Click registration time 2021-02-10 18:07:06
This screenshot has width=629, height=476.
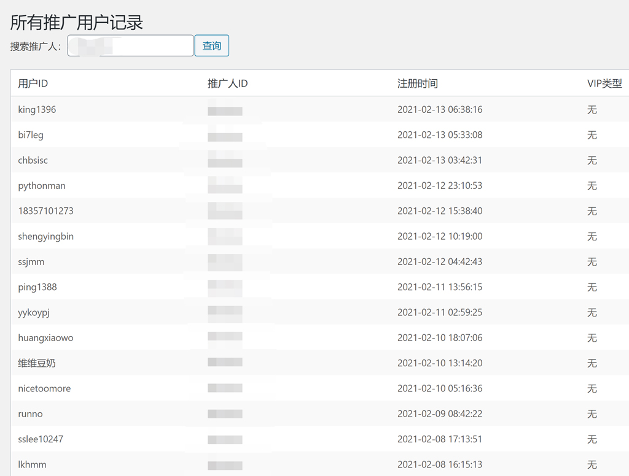click(440, 338)
